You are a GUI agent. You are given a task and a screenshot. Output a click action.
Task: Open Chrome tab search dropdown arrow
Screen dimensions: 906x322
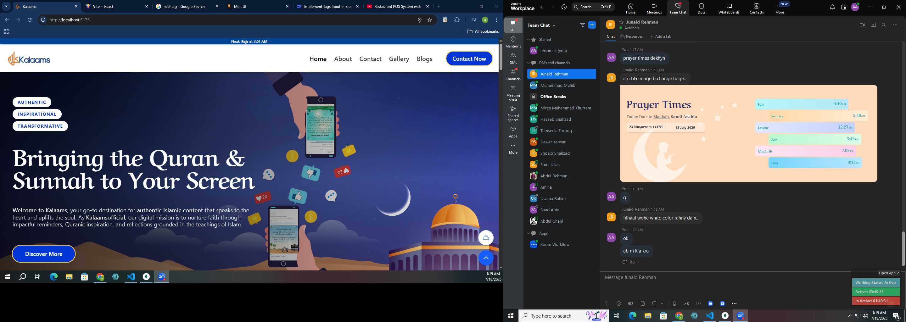click(6, 6)
